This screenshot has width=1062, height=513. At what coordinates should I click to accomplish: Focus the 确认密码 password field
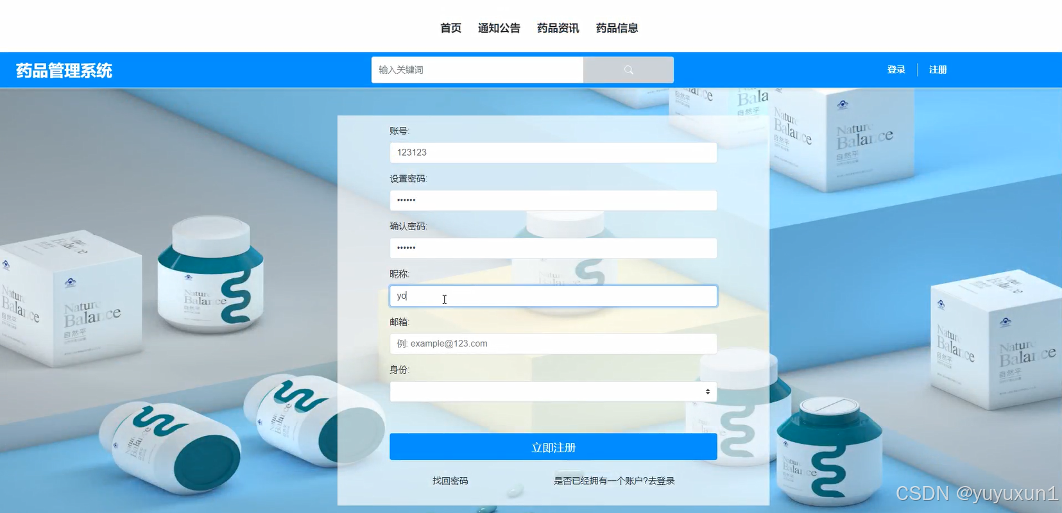click(553, 248)
